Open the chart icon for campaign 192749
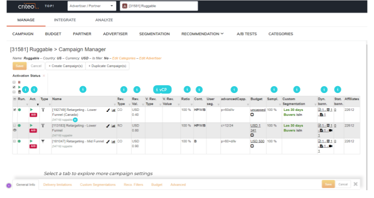 tap(113, 110)
